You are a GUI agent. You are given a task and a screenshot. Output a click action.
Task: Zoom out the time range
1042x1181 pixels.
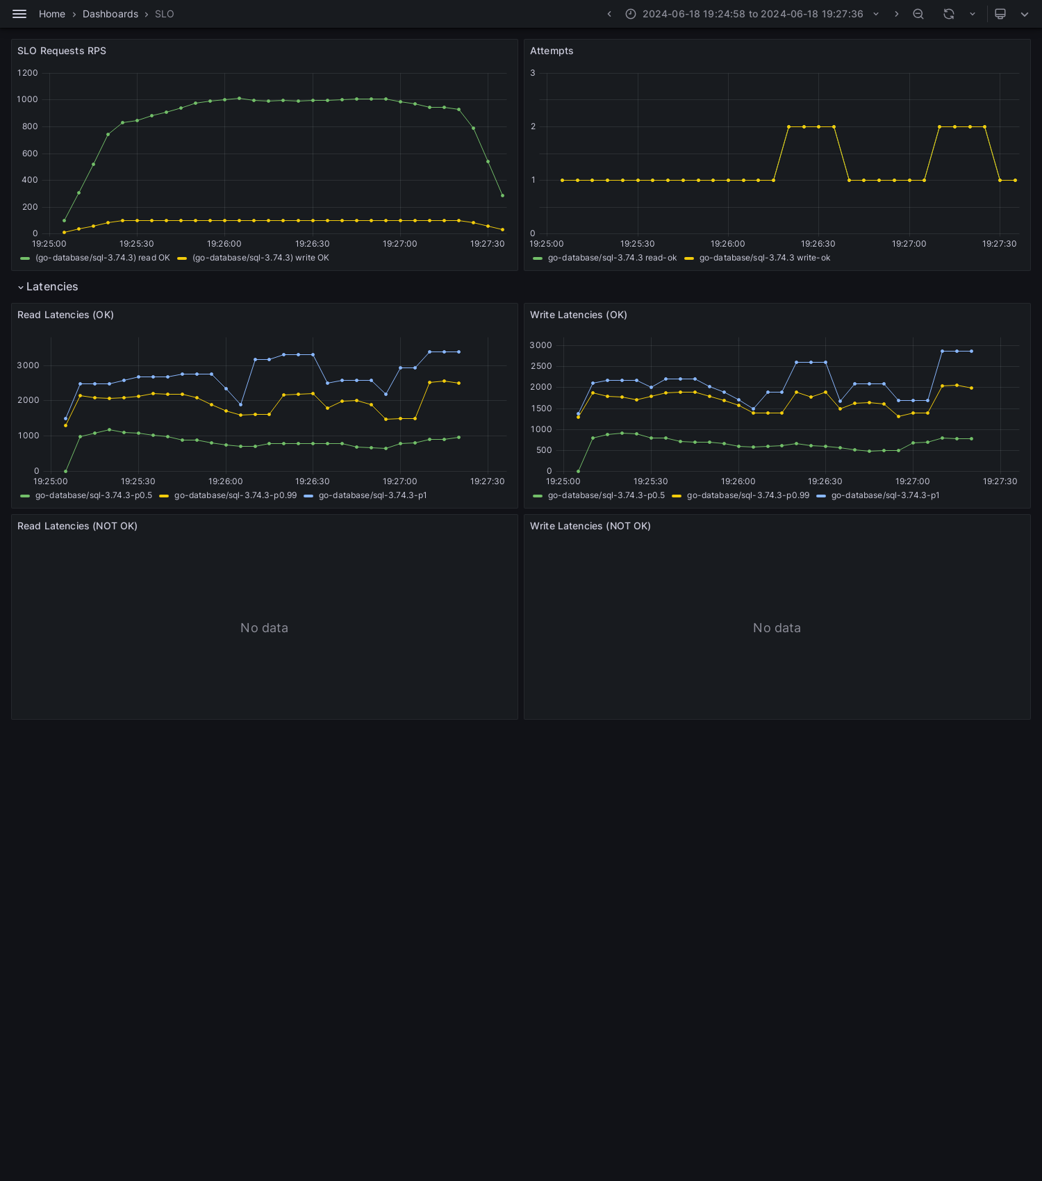pyautogui.click(x=918, y=14)
